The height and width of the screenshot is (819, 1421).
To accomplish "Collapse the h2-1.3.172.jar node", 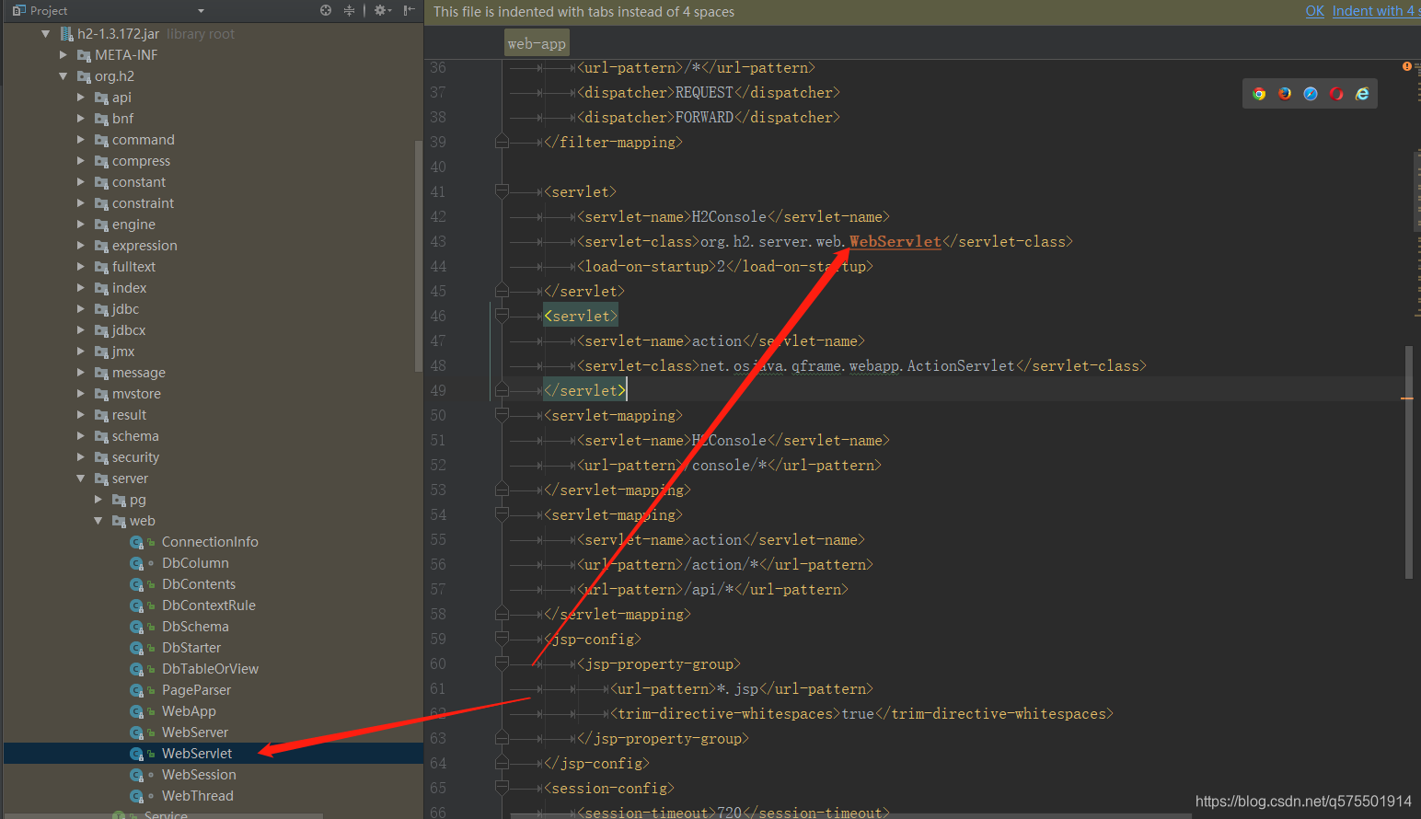I will pos(45,34).
